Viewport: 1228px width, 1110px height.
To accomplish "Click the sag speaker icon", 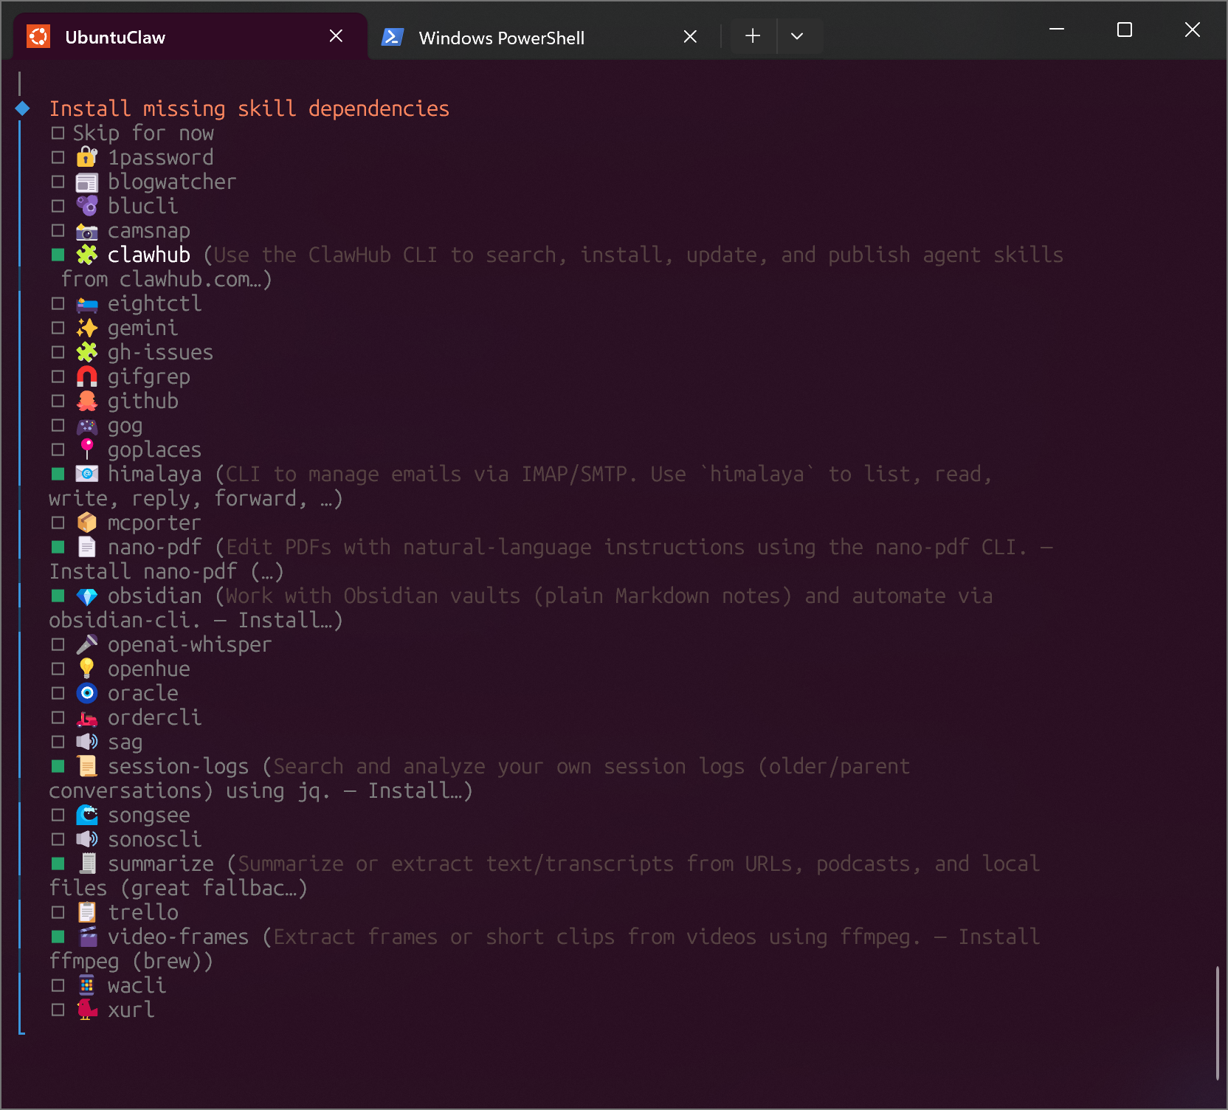I will (x=87, y=742).
